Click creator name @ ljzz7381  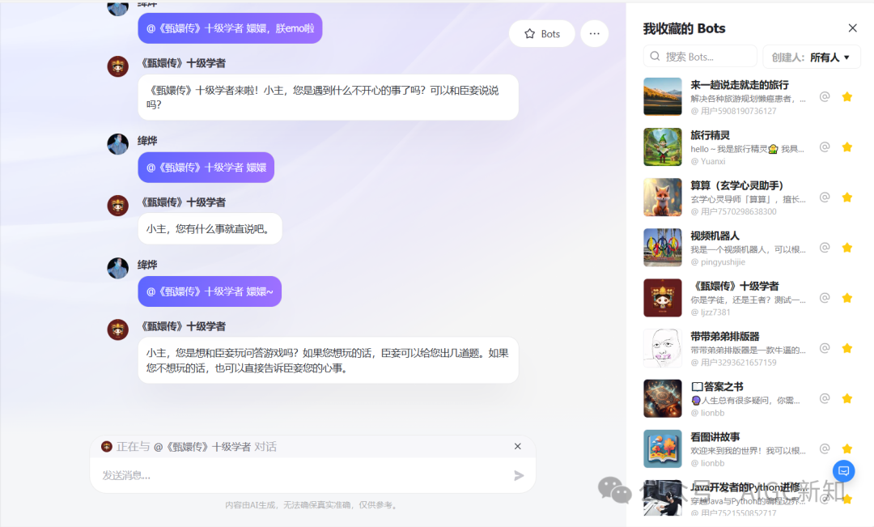711,312
